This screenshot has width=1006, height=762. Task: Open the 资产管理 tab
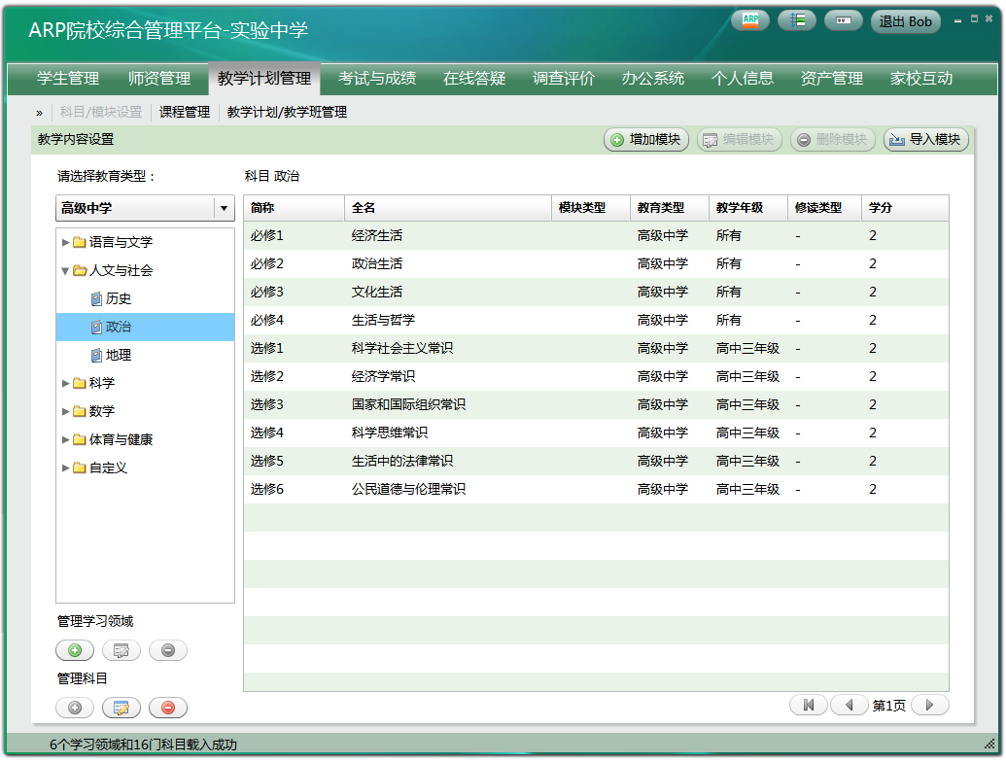(831, 79)
